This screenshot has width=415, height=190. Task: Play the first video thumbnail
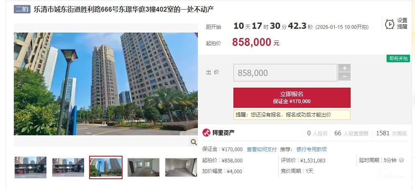pyautogui.click(x=31, y=167)
